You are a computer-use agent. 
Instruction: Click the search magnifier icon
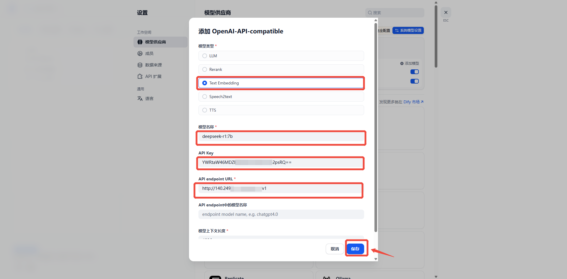point(370,13)
